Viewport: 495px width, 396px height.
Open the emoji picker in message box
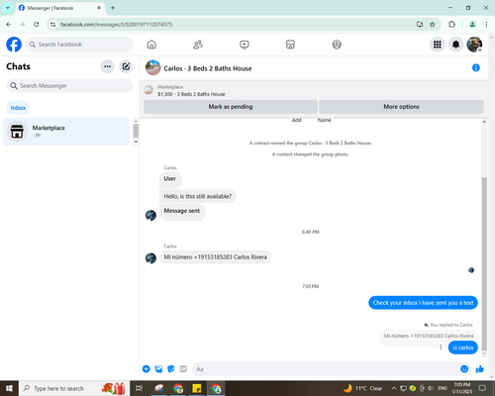[464, 369]
